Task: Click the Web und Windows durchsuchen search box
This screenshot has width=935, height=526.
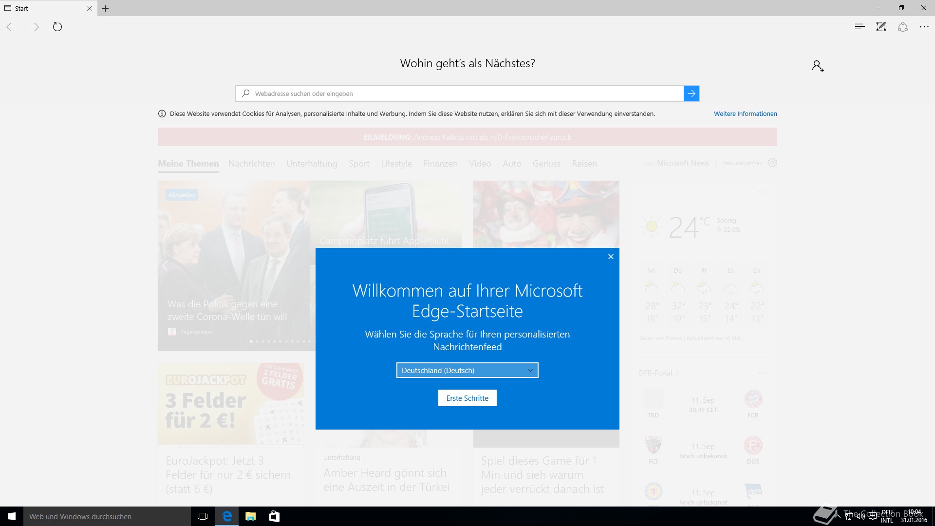Action: click(x=107, y=516)
